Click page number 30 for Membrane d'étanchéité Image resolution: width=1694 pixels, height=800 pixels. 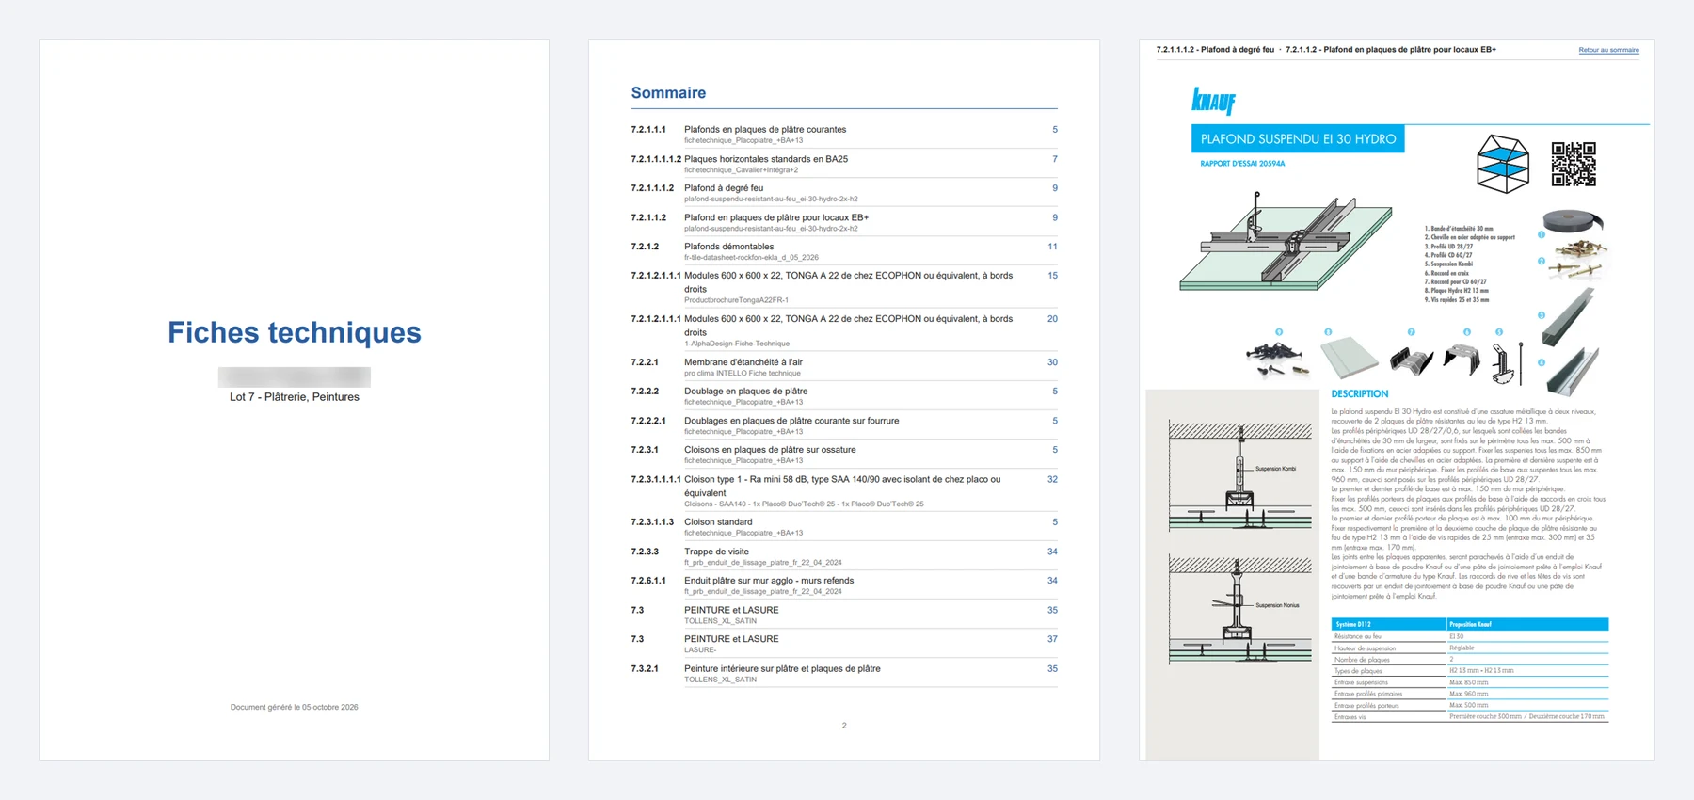click(1052, 362)
